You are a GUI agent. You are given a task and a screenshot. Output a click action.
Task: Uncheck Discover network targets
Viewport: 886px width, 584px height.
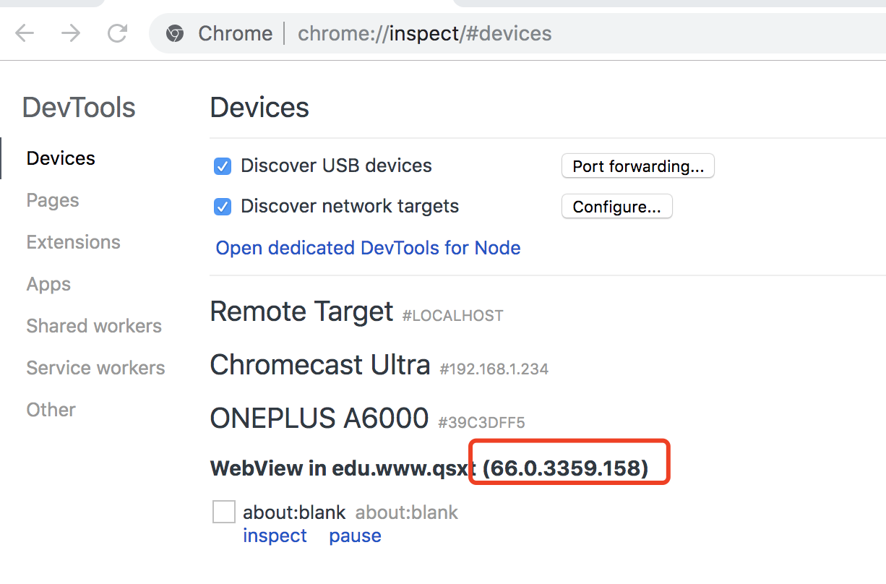[222, 207]
